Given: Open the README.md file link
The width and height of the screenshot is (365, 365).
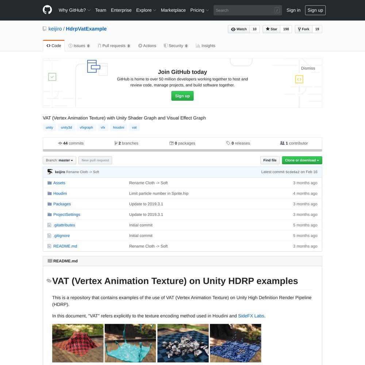Looking at the screenshot, I should 65,246.
